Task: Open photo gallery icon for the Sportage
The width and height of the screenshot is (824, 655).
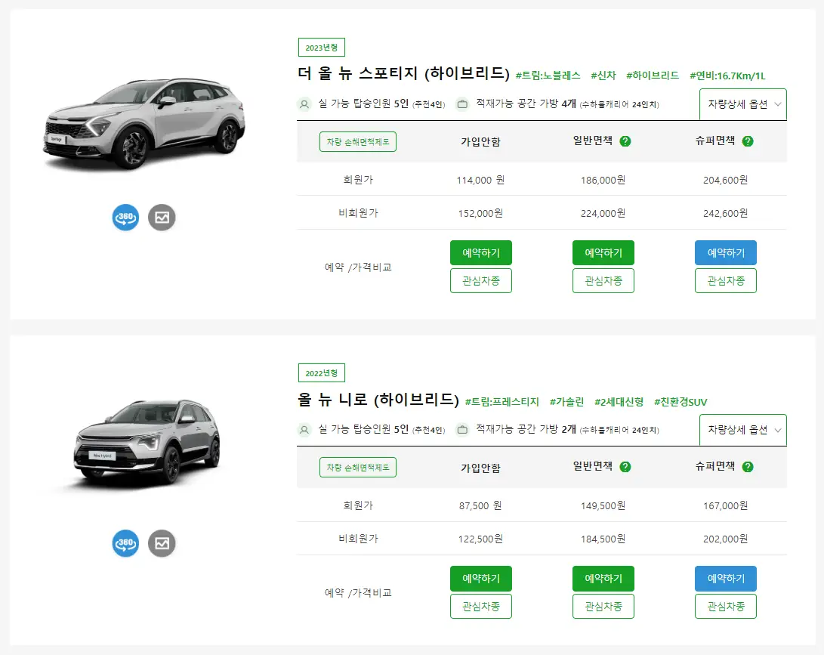Action: [x=162, y=218]
